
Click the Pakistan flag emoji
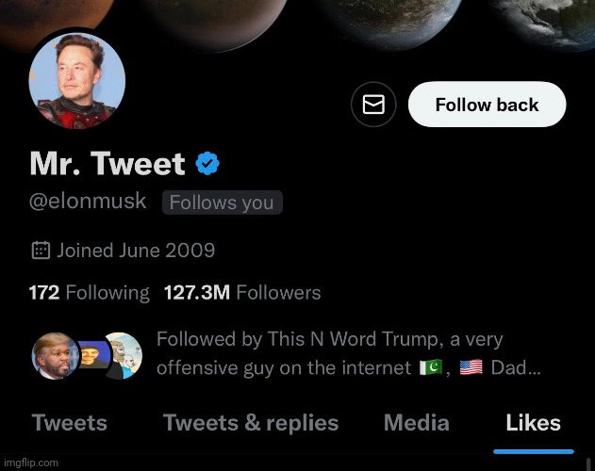coord(430,367)
